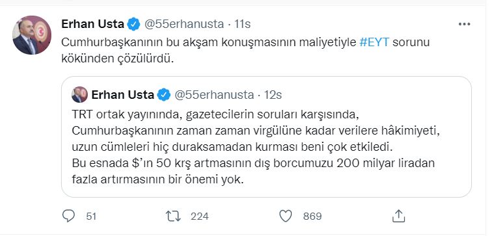
Task: Open Erhan Usta's large profile picture
Action: pos(32,35)
